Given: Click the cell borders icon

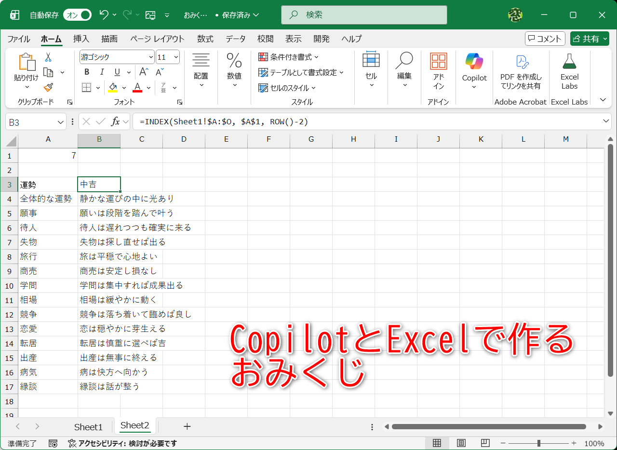Looking at the screenshot, I should pos(87,88).
